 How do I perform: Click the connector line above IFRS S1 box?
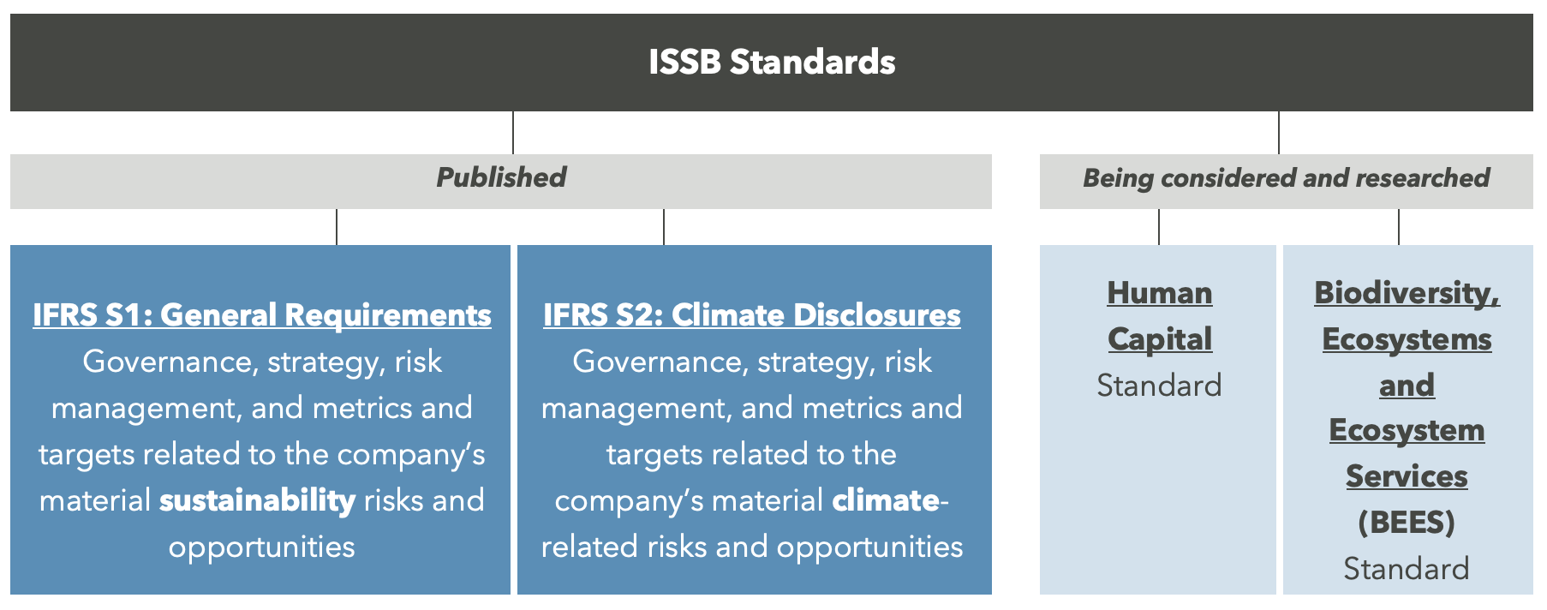337,227
